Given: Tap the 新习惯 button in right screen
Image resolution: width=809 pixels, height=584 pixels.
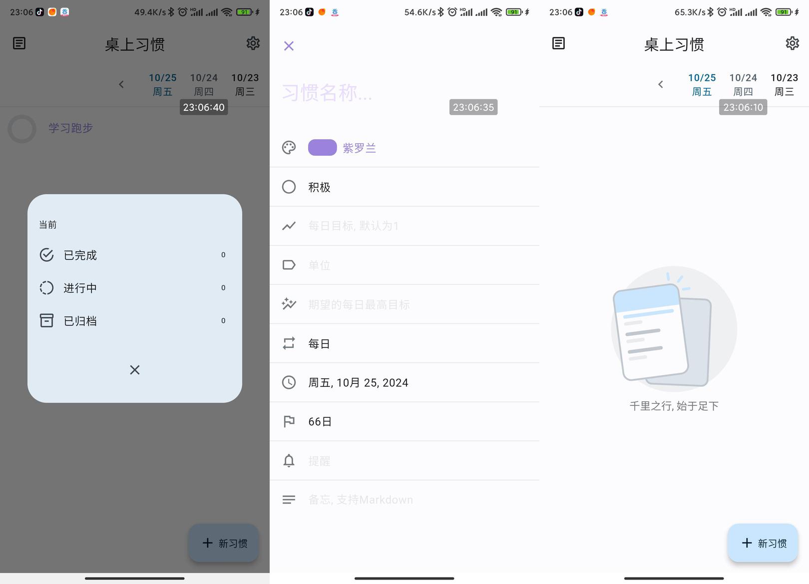Looking at the screenshot, I should coord(763,543).
